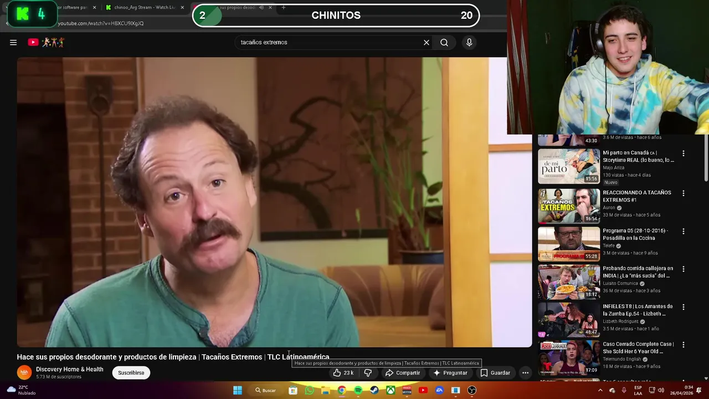
Task: Open options menu for 'REACCIONANDO A TACAÑOS EXTREMOS'
Action: click(x=683, y=193)
